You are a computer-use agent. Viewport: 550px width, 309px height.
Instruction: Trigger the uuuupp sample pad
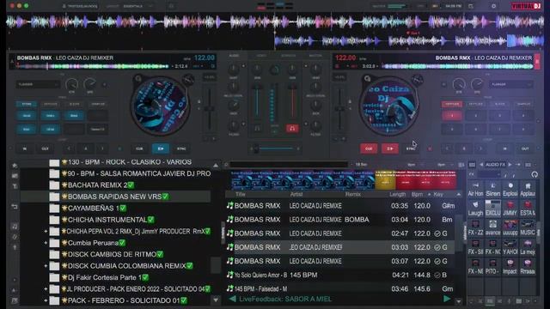tap(510, 227)
